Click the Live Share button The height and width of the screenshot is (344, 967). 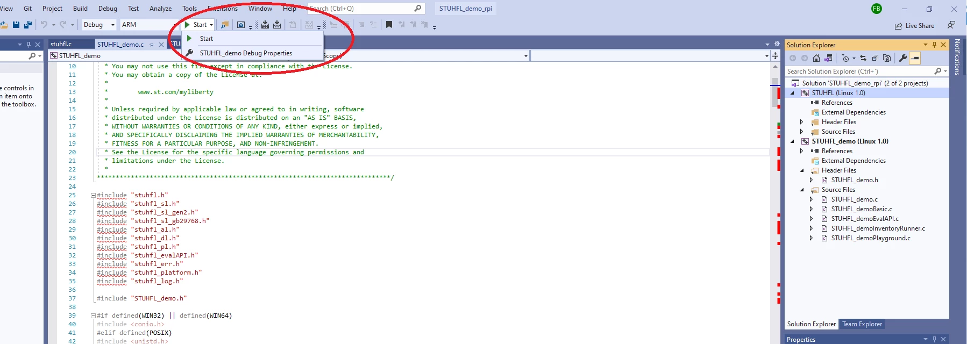coord(914,26)
